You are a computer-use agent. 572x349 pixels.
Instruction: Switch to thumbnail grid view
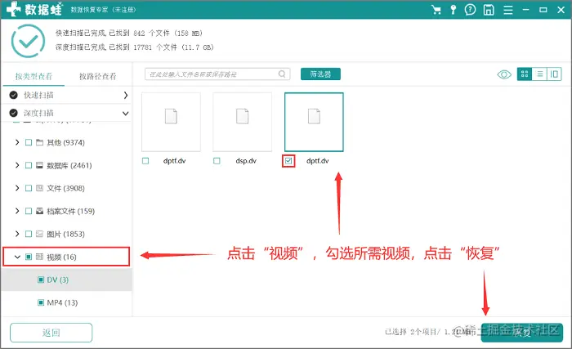click(x=525, y=74)
